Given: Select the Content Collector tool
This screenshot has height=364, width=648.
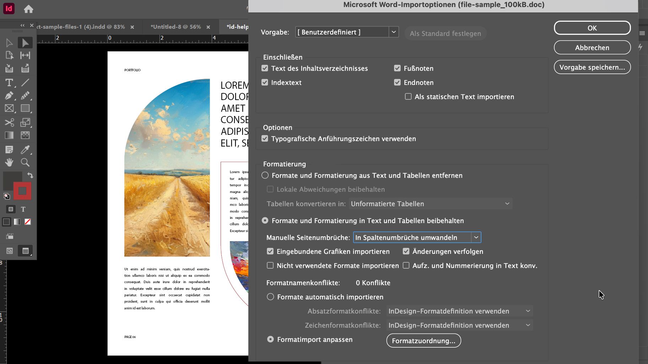Looking at the screenshot, I should 9,68.
